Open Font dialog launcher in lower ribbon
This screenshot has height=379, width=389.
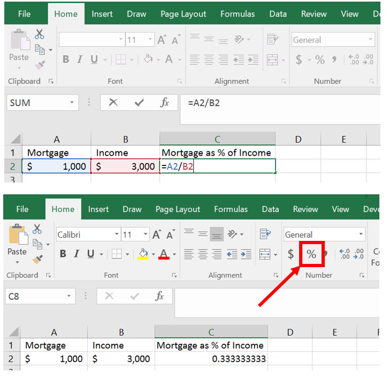coord(174,275)
